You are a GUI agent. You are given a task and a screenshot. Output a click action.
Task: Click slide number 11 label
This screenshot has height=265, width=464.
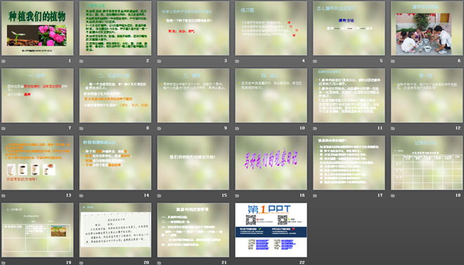[380, 128]
